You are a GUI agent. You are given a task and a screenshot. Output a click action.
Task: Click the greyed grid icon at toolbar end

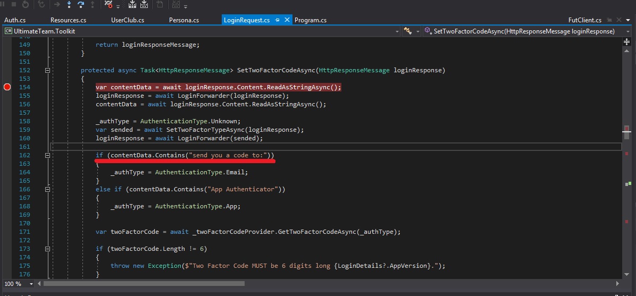[x=176, y=4]
